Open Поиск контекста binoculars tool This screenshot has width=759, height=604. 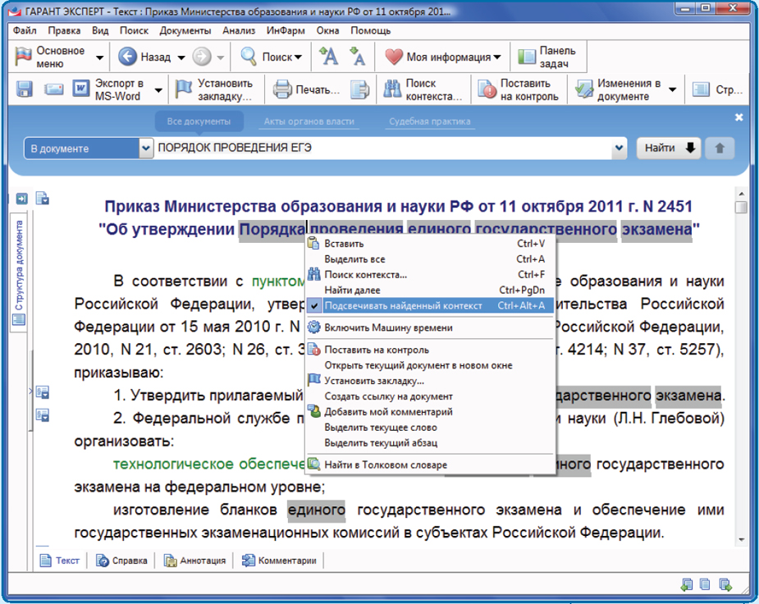coord(392,89)
